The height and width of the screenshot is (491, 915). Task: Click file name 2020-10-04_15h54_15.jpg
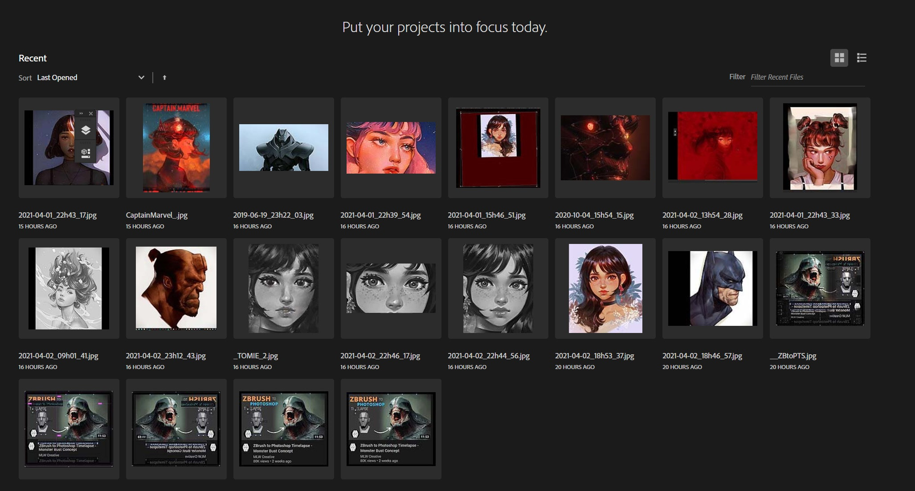[594, 215]
